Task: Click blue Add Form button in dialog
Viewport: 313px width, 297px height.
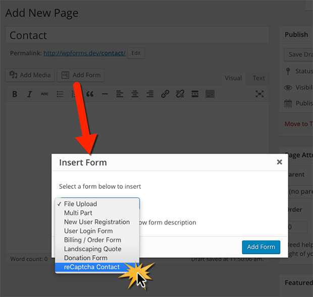Action: click(261, 247)
